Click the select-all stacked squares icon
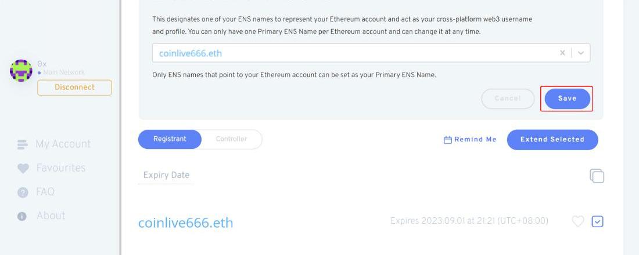This screenshot has height=255, width=639. 597,176
